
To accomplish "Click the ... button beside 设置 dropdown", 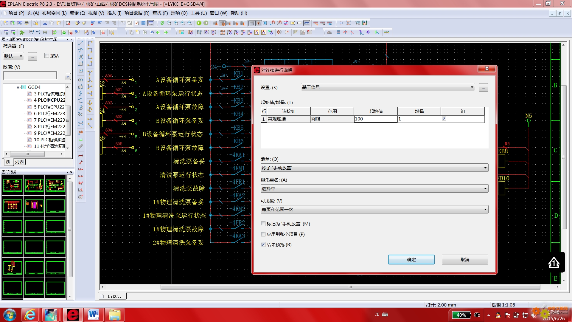I will (x=483, y=88).
